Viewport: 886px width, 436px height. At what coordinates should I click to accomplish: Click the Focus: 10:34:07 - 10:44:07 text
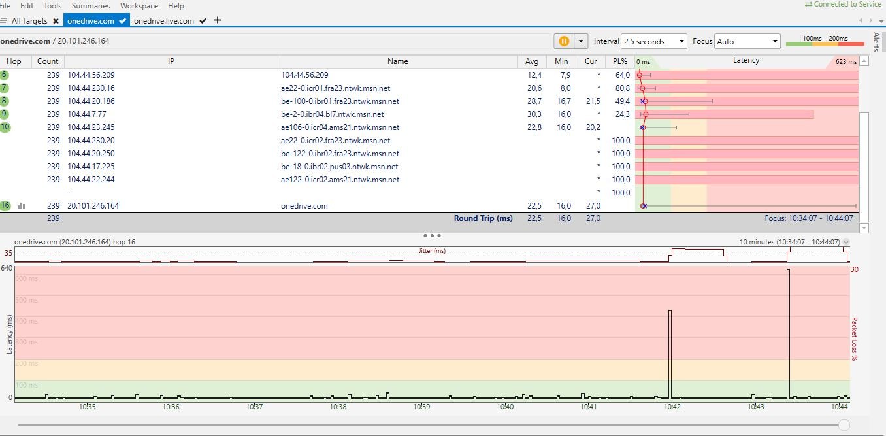(x=809, y=218)
